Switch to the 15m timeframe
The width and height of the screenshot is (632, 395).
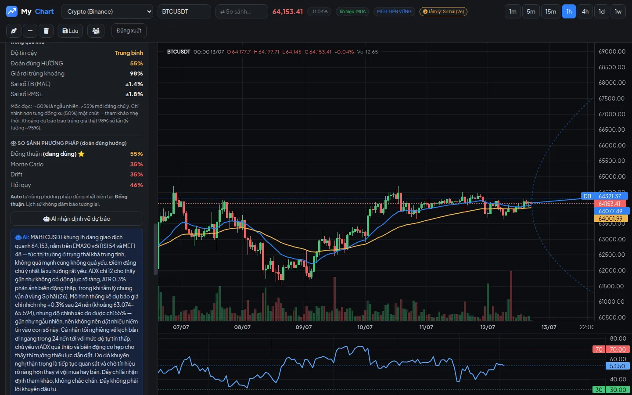click(x=551, y=11)
